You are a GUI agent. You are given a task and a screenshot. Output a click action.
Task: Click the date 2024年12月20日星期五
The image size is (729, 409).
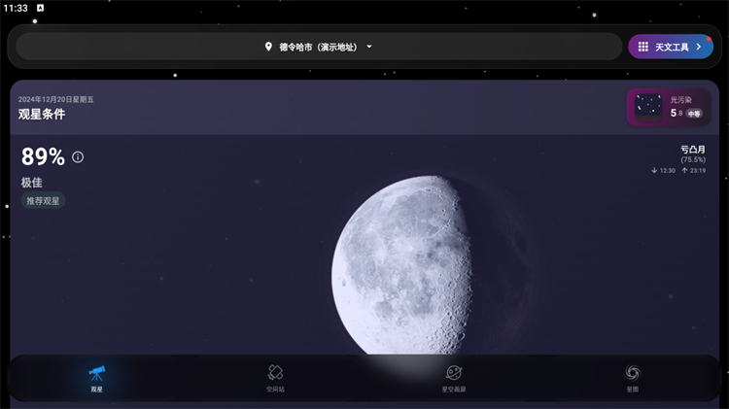tap(55, 99)
